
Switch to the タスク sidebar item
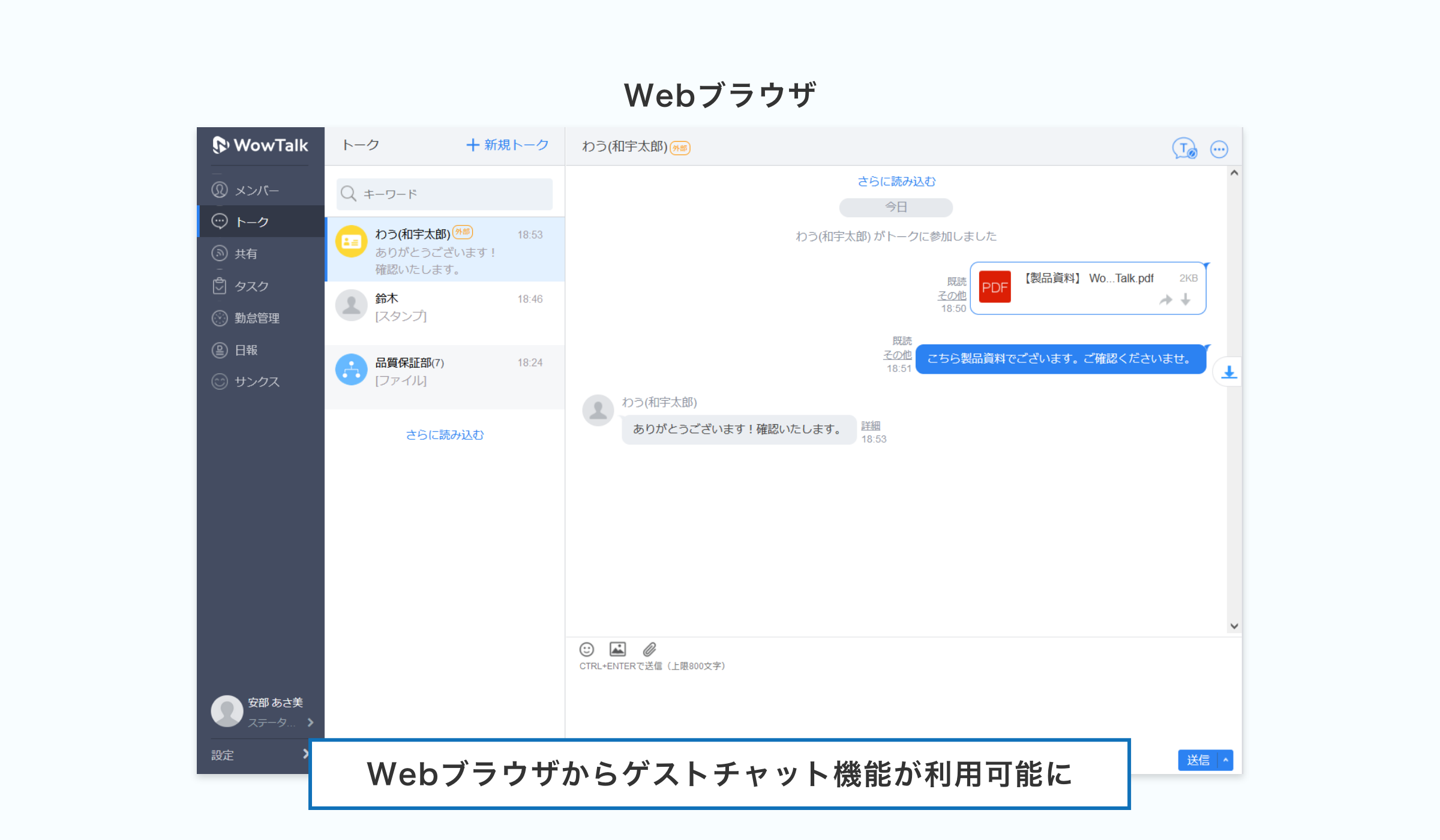(251, 286)
